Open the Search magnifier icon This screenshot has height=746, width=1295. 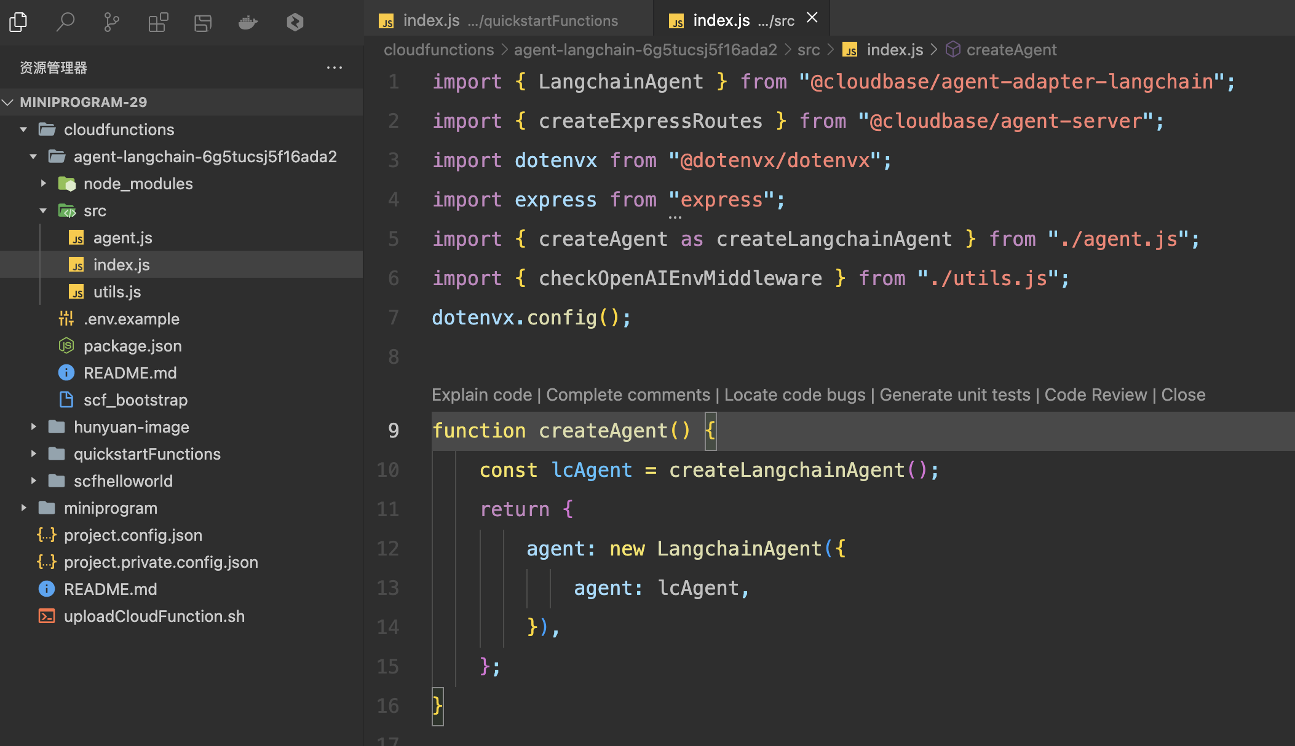65,23
